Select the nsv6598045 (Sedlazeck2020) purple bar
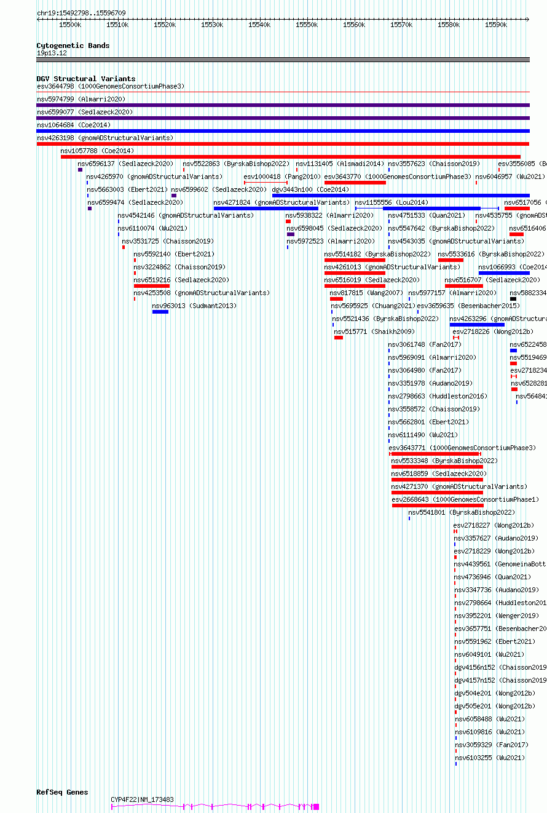 pyautogui.click(x=291, y=234)
